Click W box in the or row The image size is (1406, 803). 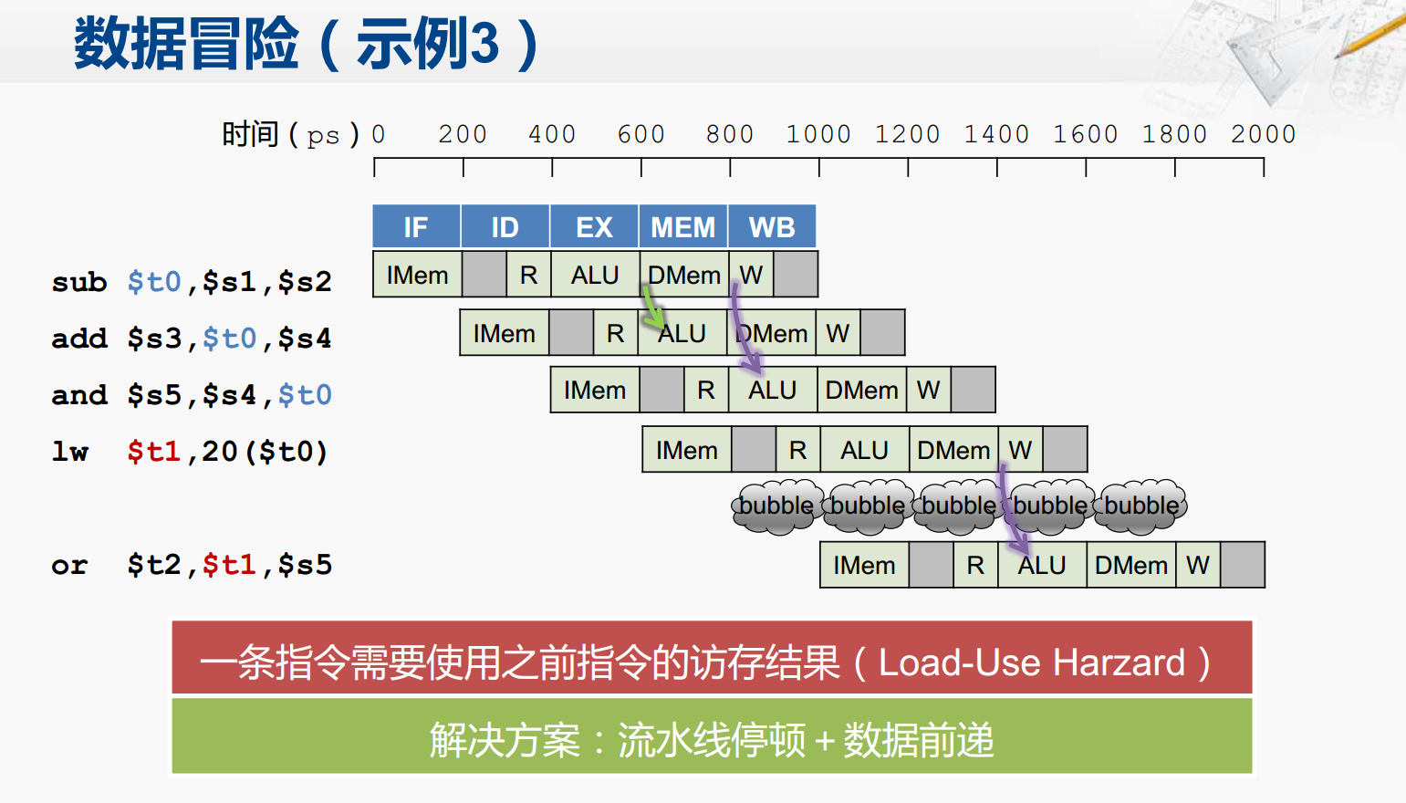(1199, 565)
